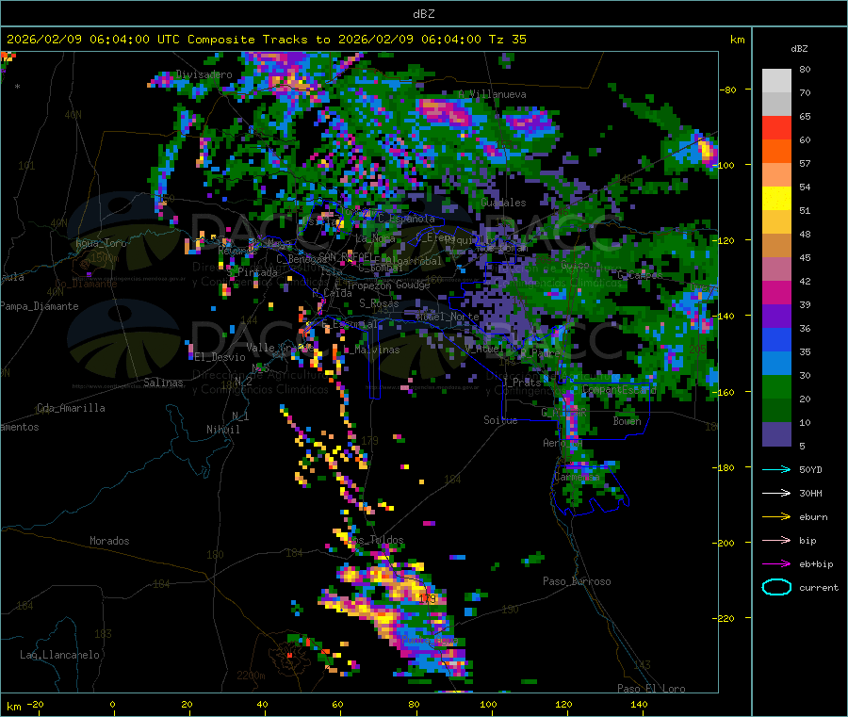Click the 'km' label at top right of map

tap(737, 40)
